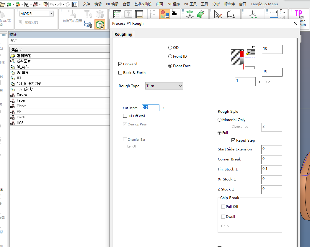This screenshot has width=310, height=247.
Task: Open the Rough Type dropdown
Action: click(x=164, y=86)
